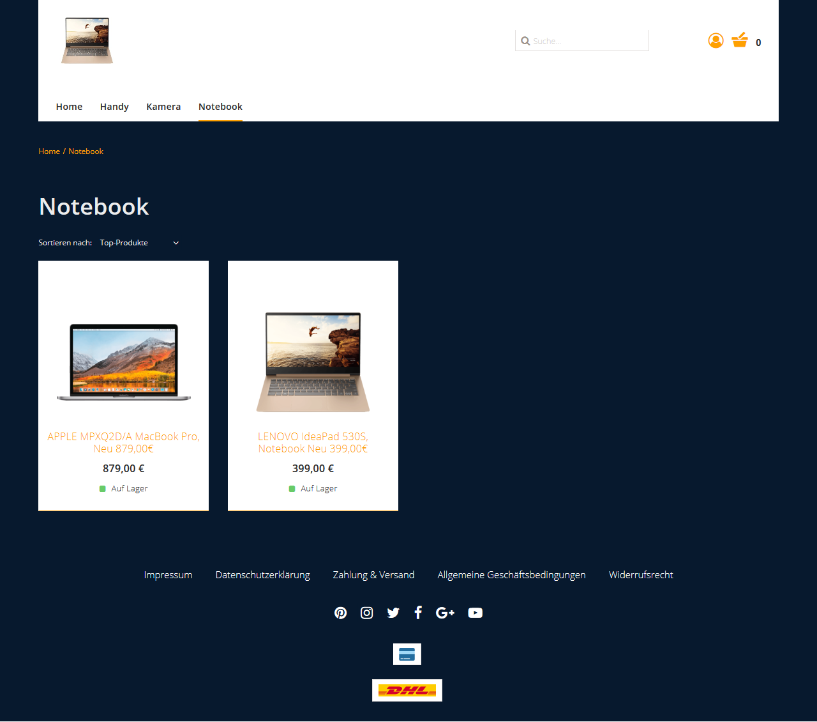
Task: Click the shop logo laptop image
Action: (x=87, y=41)
